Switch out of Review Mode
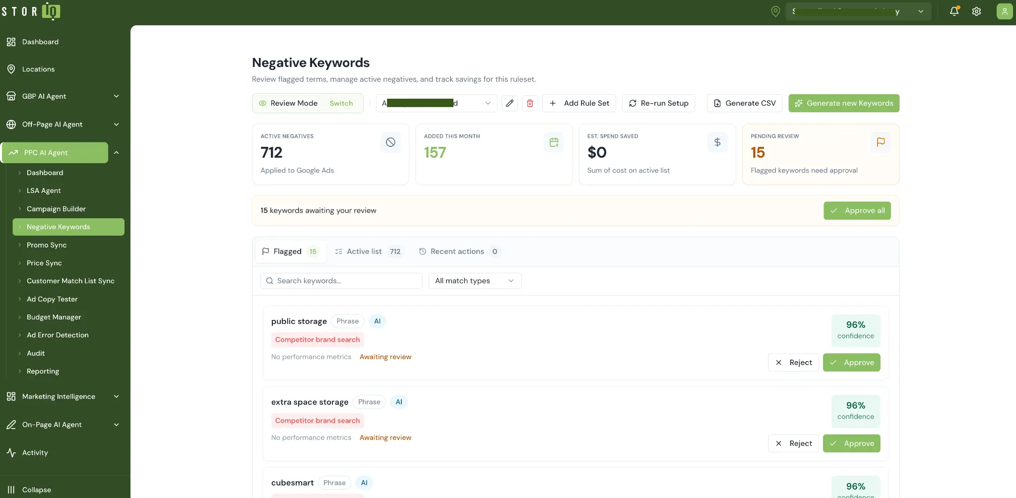The image size is (1016, 498). [341, 103]
